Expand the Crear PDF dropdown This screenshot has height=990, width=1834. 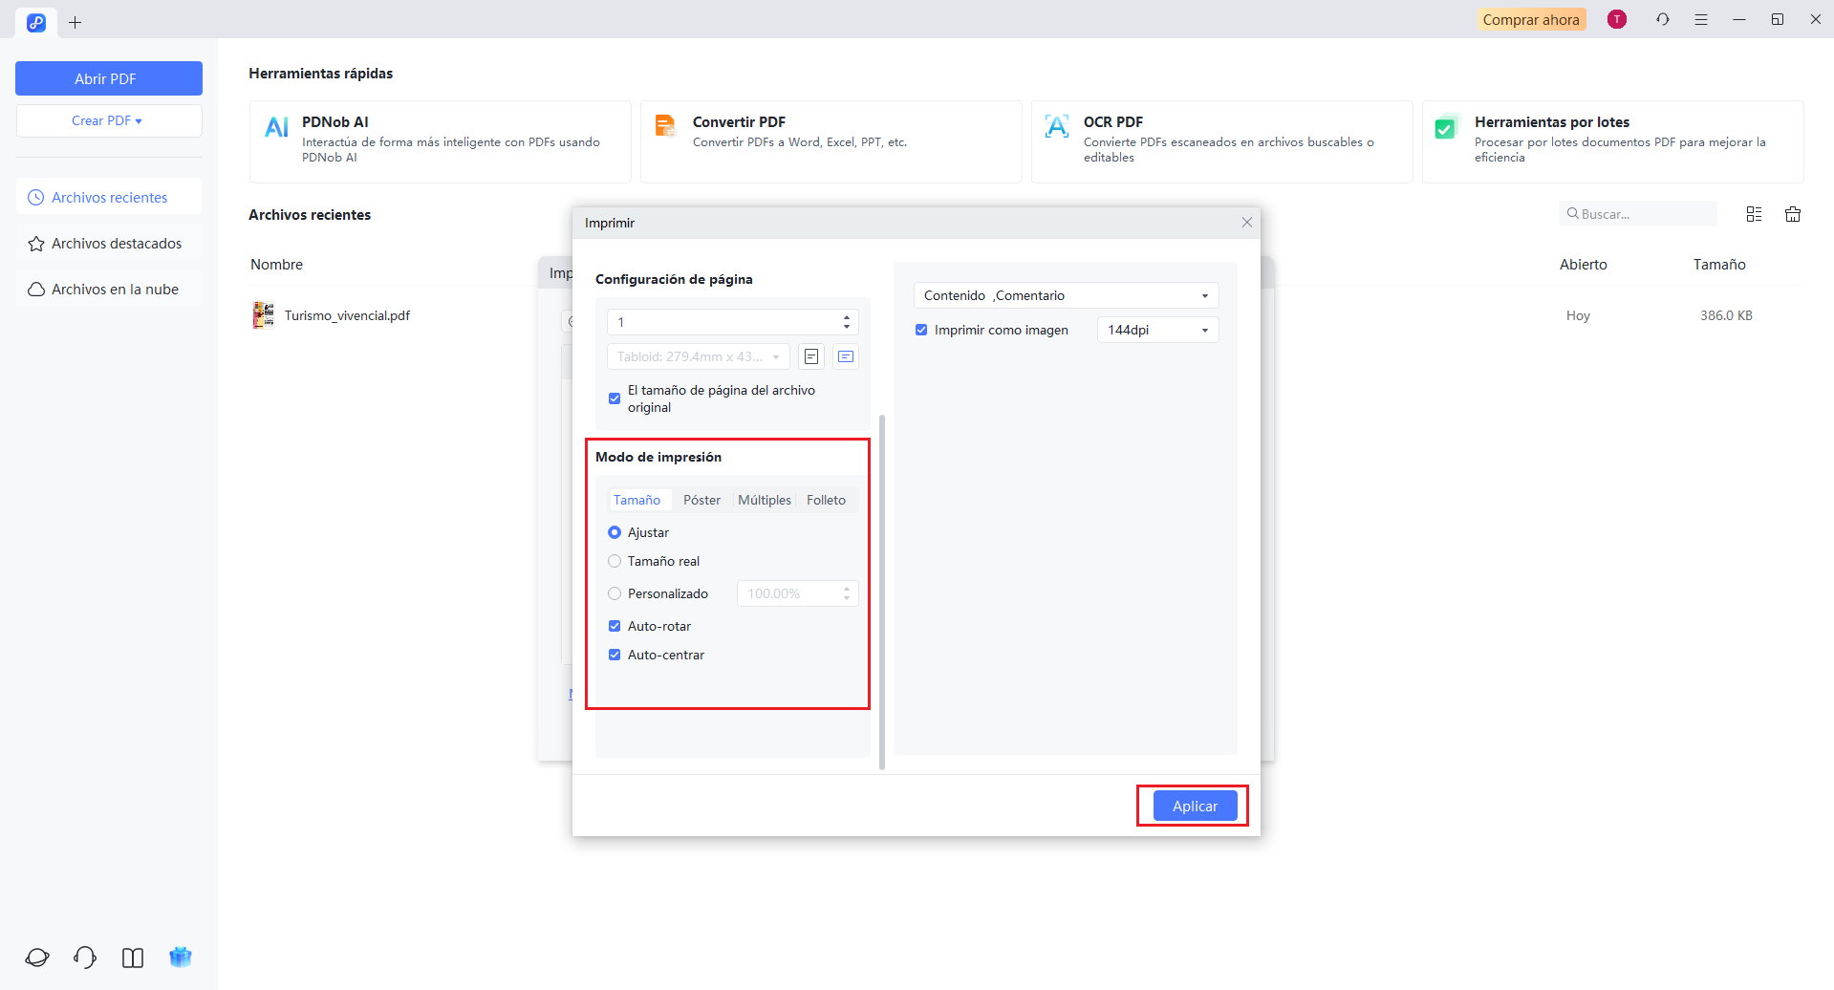point(108,120)
